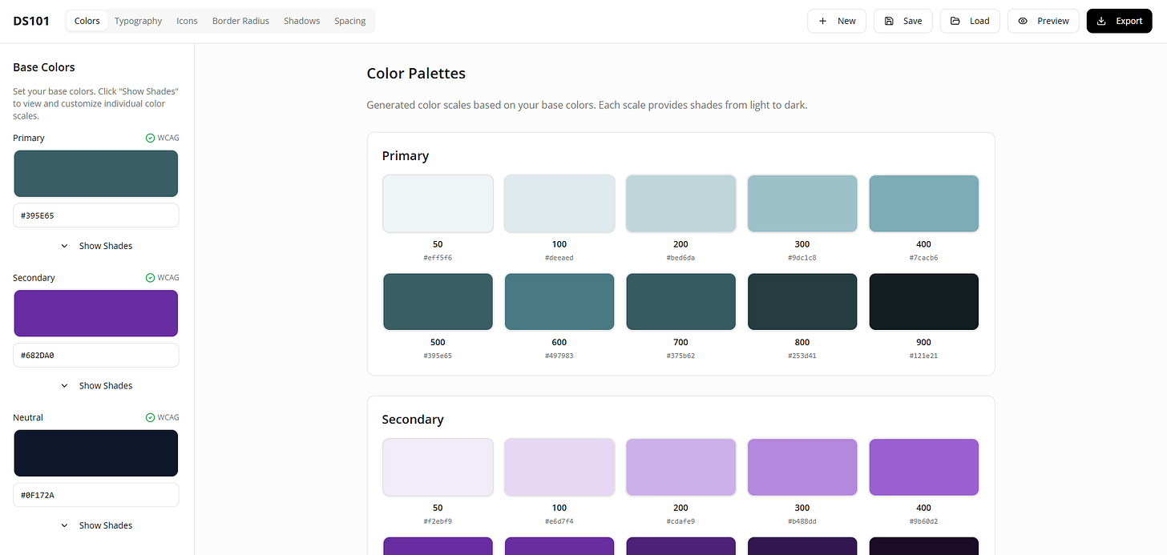Click the Save button label

[x=912, y=21]
